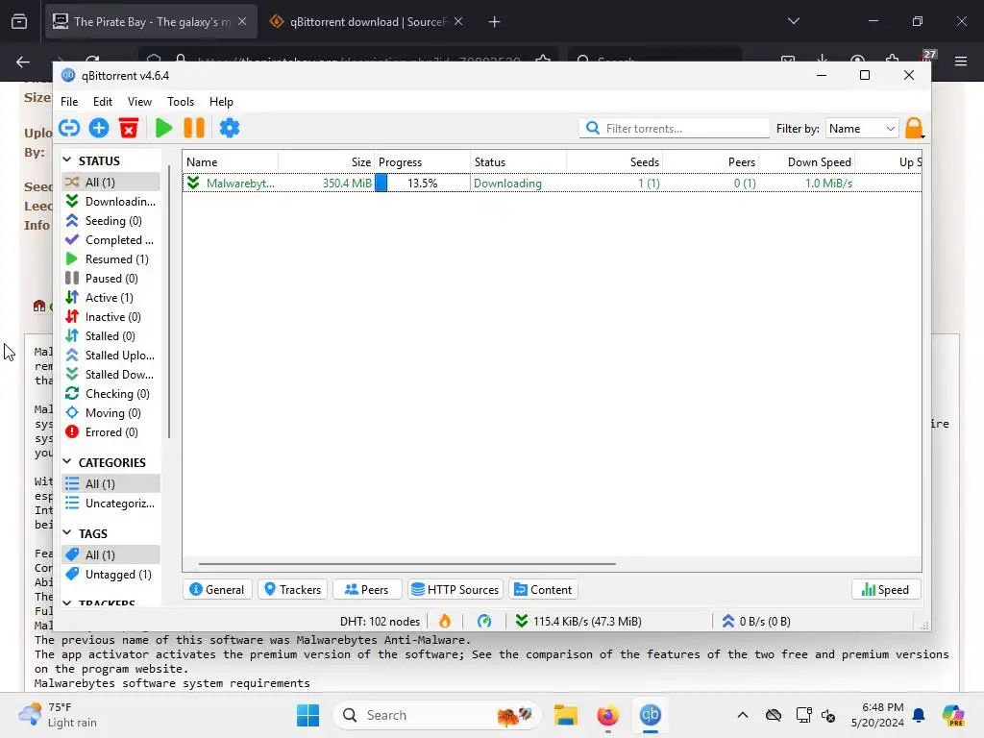Screen dimensions: 984x738
Task: Select All (1) under TAGS
Action: click(x=111, y=554)
